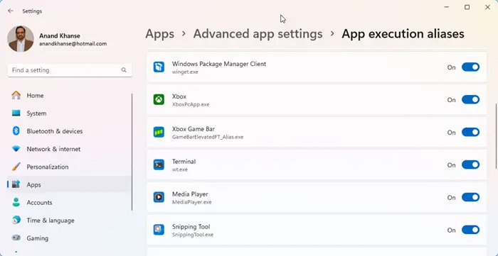
Task: Click the Time & language globe icon
Action: click(16, 220)
